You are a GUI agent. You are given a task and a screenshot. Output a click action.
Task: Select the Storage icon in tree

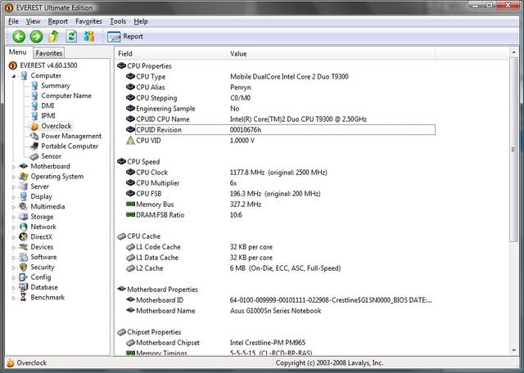coord(24,217)
